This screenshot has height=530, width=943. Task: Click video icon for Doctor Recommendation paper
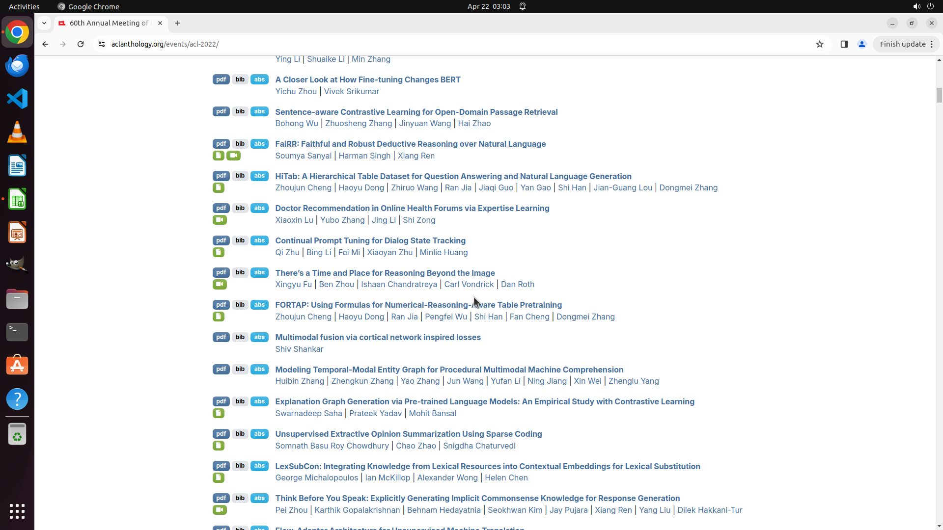click(220, 220)
